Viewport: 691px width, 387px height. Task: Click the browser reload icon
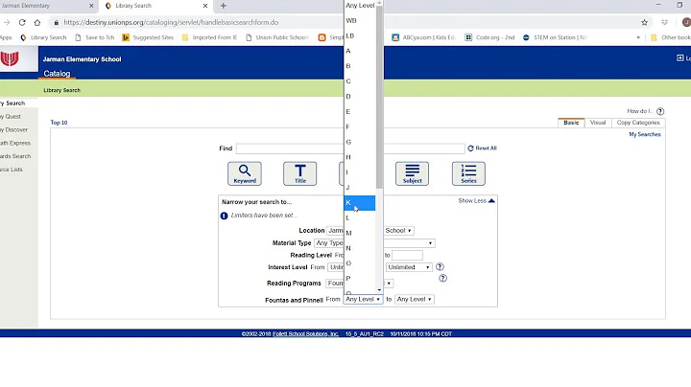(22, 22)
